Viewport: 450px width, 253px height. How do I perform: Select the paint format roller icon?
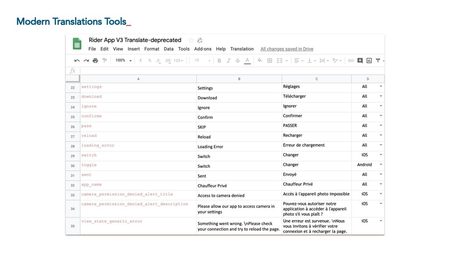pyautogui.click(x=105, y=61)
